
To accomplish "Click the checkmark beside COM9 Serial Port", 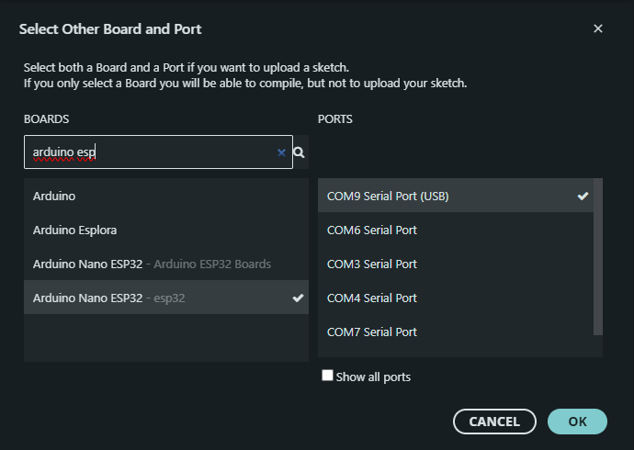I will 583,196.
